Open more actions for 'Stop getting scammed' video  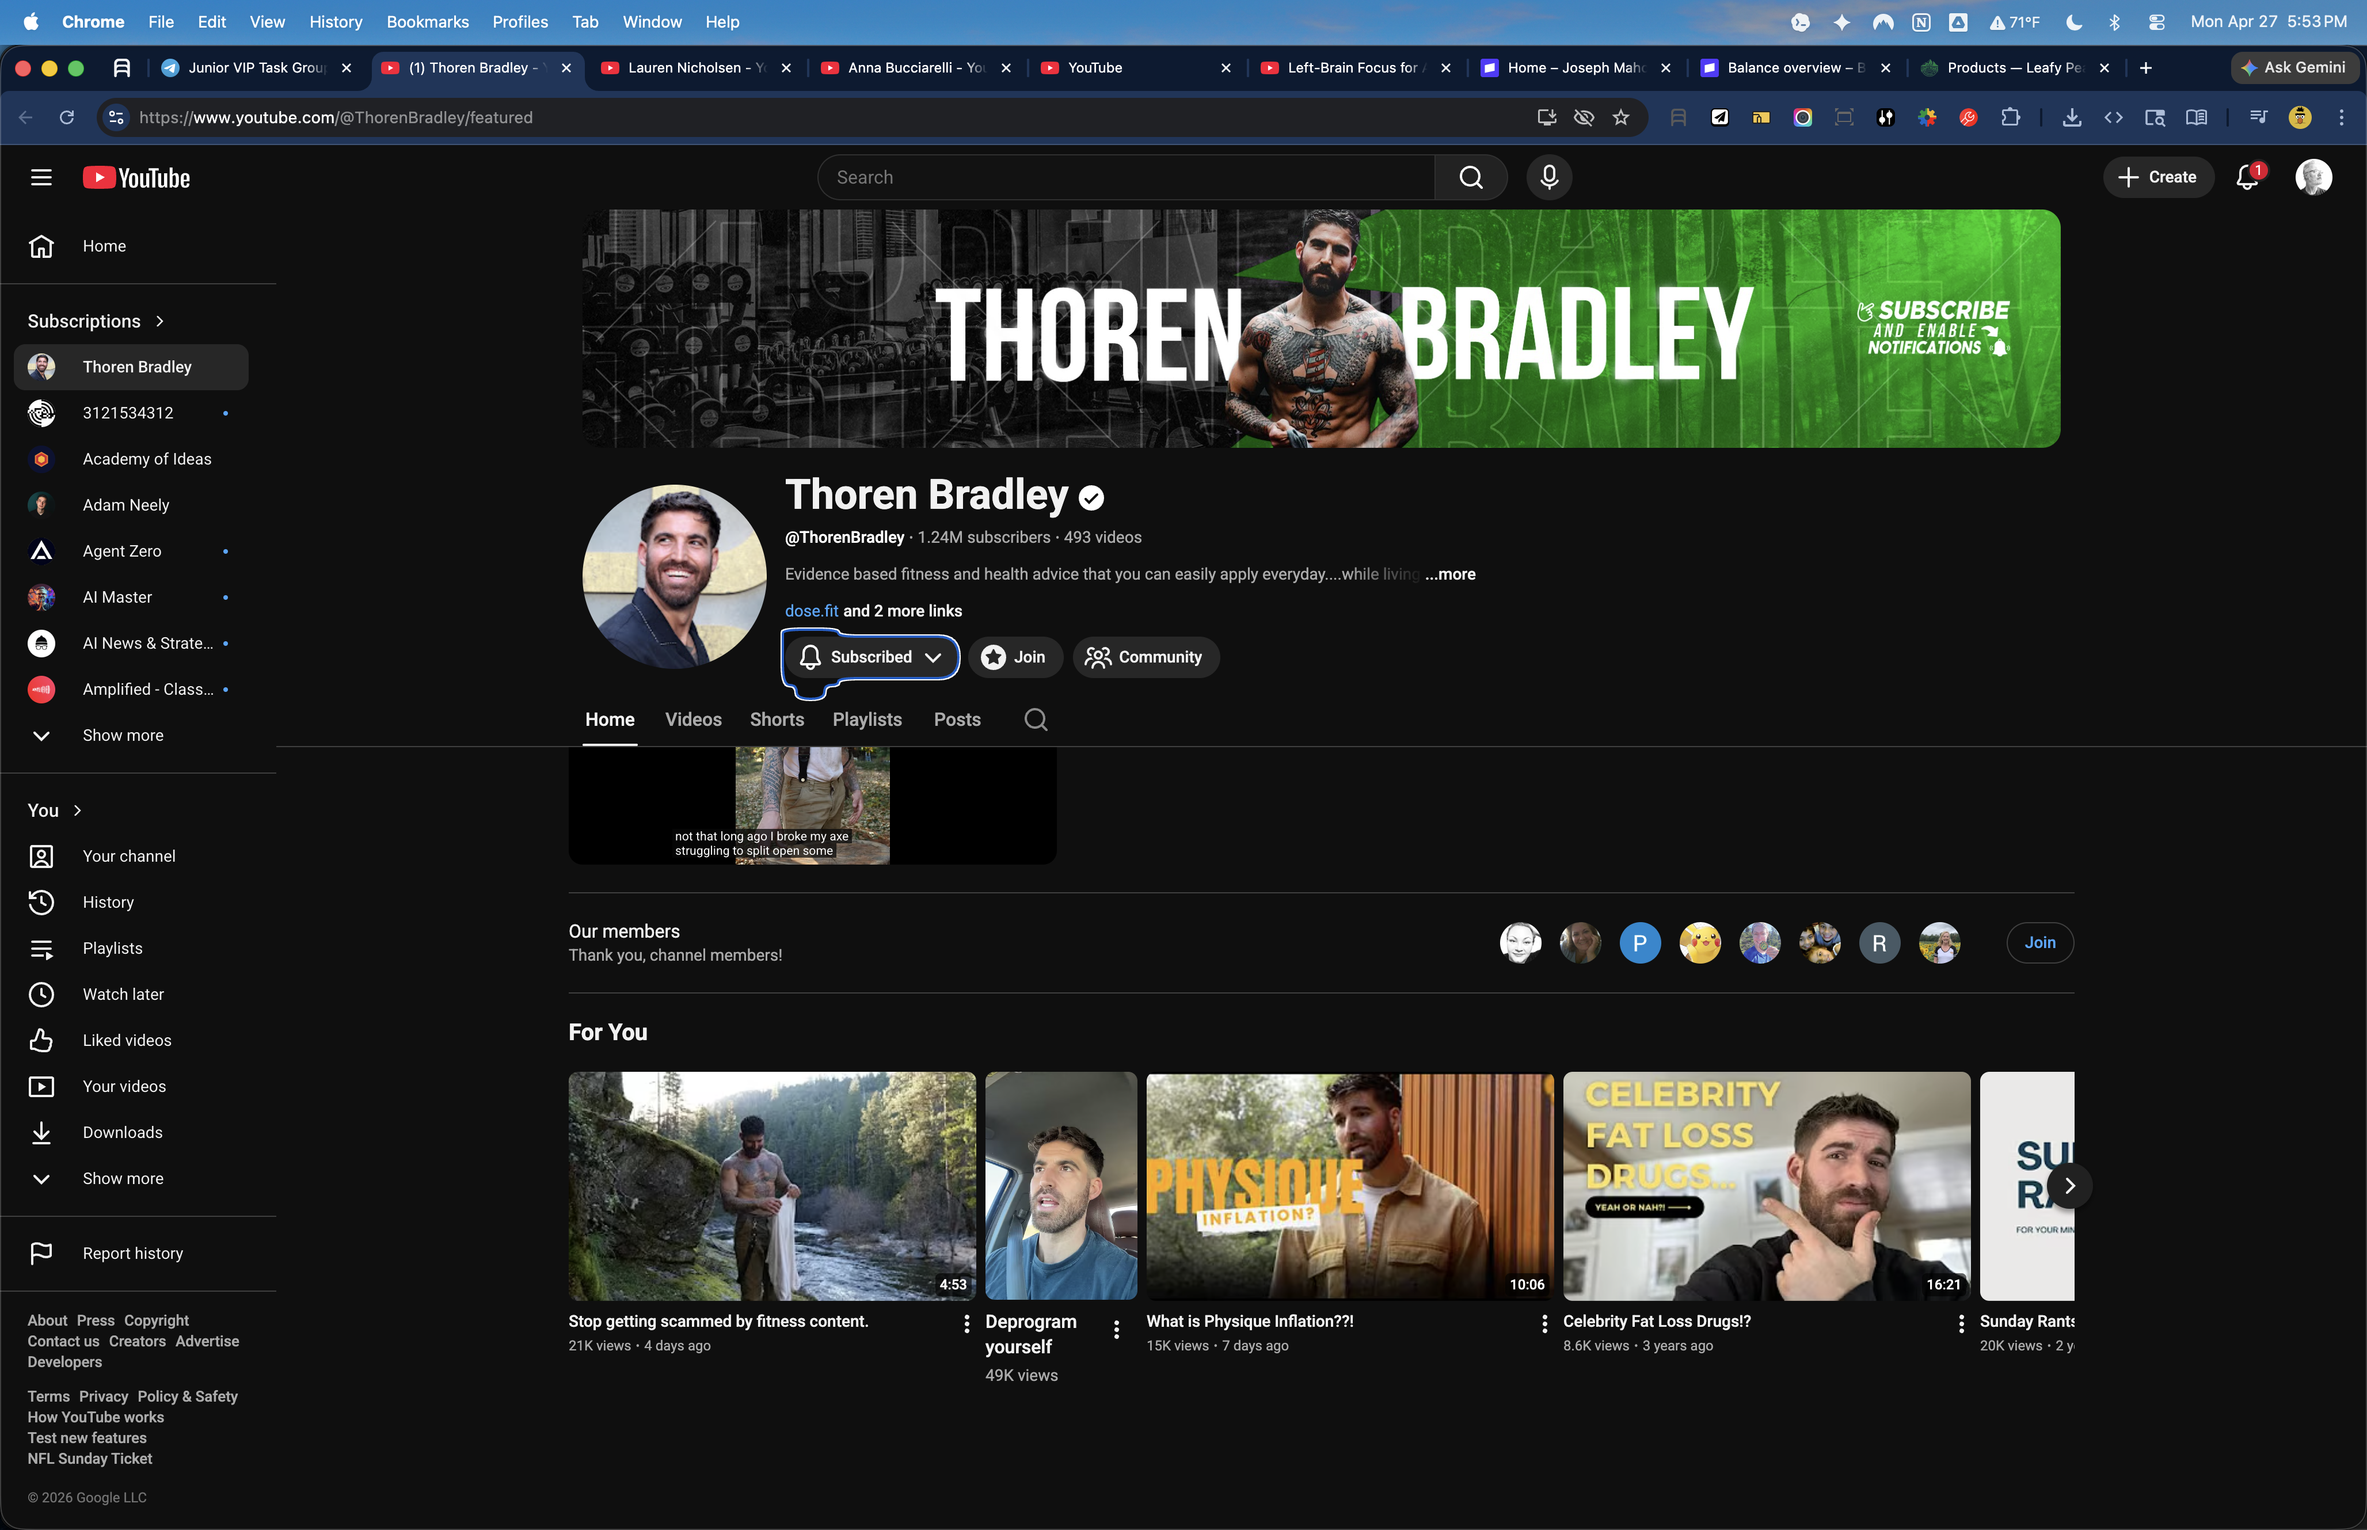pyautogui.click(x=966, y=1323)
